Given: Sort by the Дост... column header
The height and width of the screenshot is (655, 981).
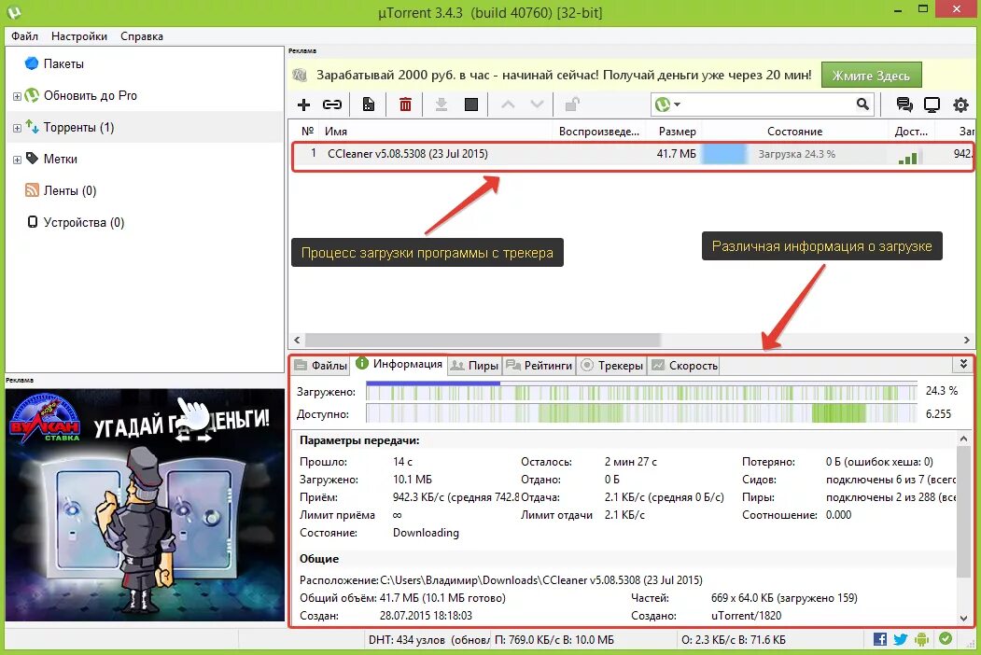Looking at the screenshot, I should coord(912,132).
